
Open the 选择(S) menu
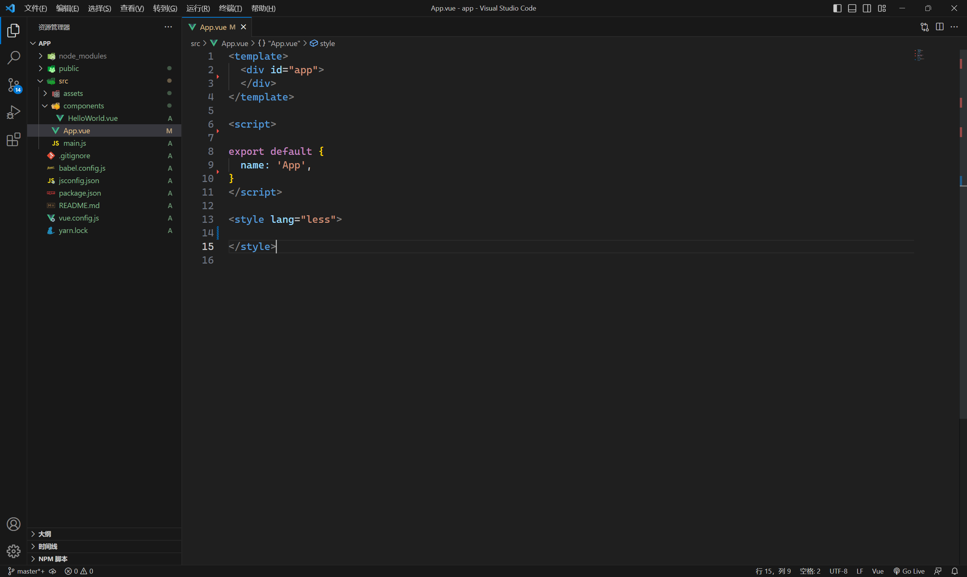tap(100, 8)
